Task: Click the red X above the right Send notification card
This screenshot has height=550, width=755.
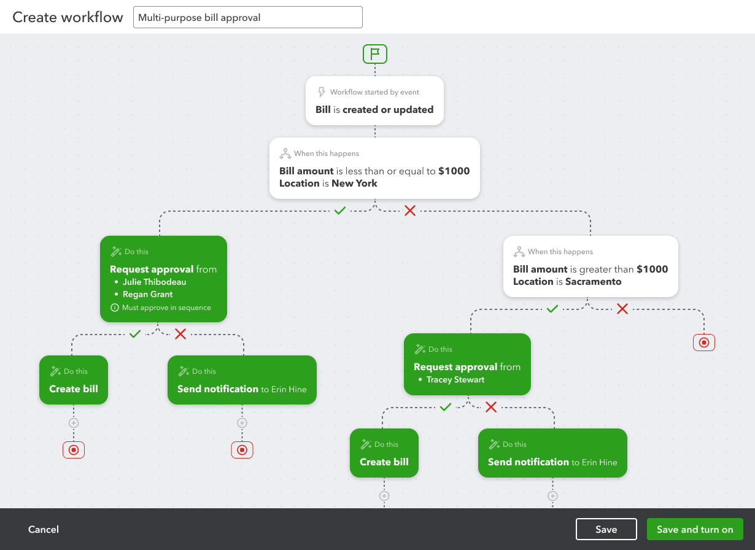Action: click(490, 407)
